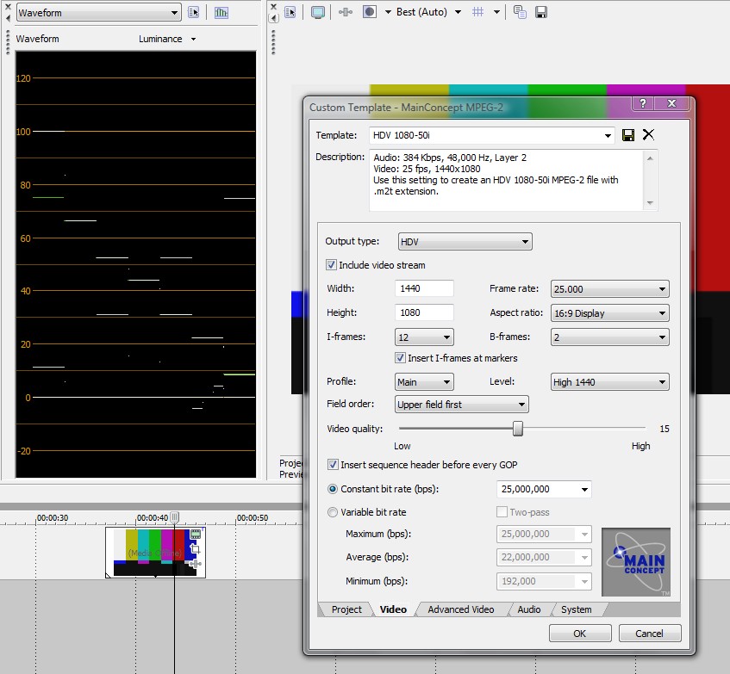This screenshot has height=674, width=730.
Task: Switch to the System tab
Action: pos(577,609)
